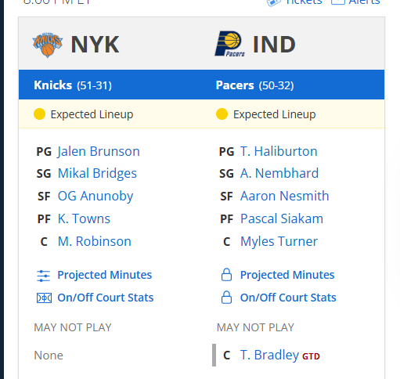
Task: Click the Indiana Pacers logo
Action: tap(229, 44)
